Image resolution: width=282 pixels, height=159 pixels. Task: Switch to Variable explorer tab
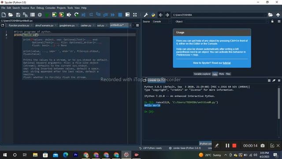(x=202, y=74)
